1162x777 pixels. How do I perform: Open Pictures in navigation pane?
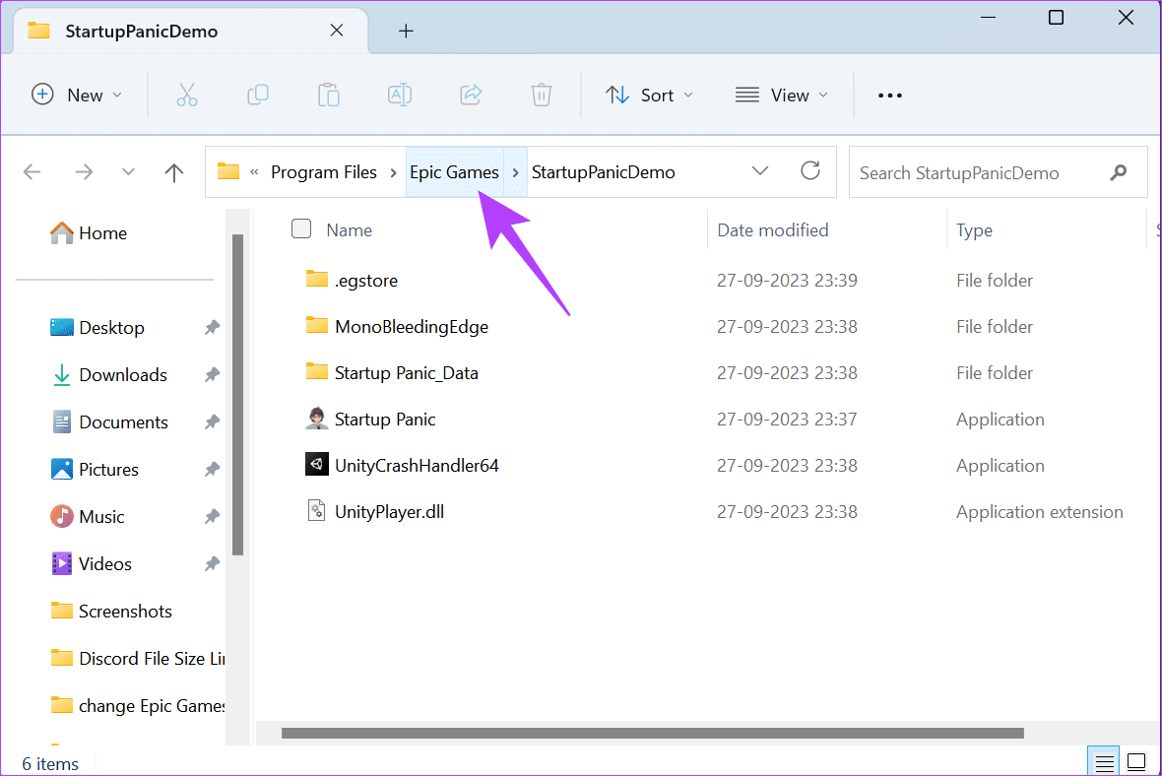pyautogui.click(x=95, y=470)
